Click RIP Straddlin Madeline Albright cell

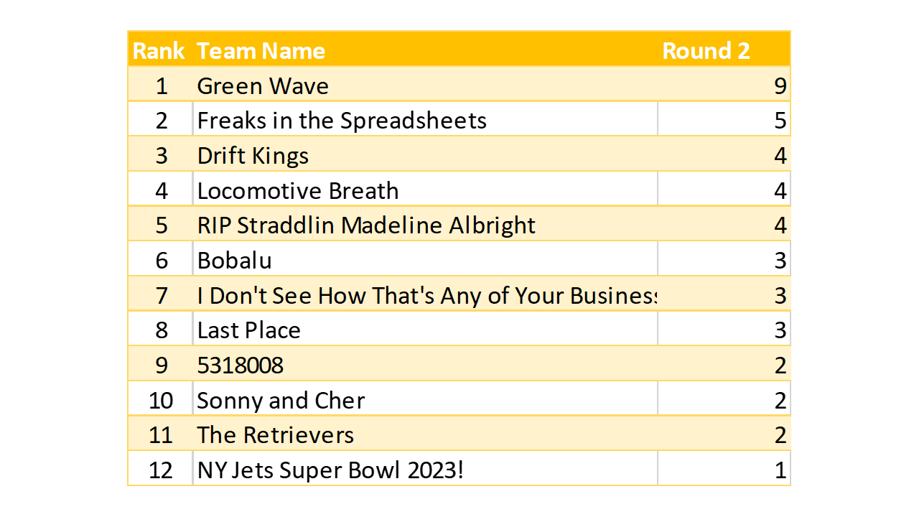coord(366,225)
